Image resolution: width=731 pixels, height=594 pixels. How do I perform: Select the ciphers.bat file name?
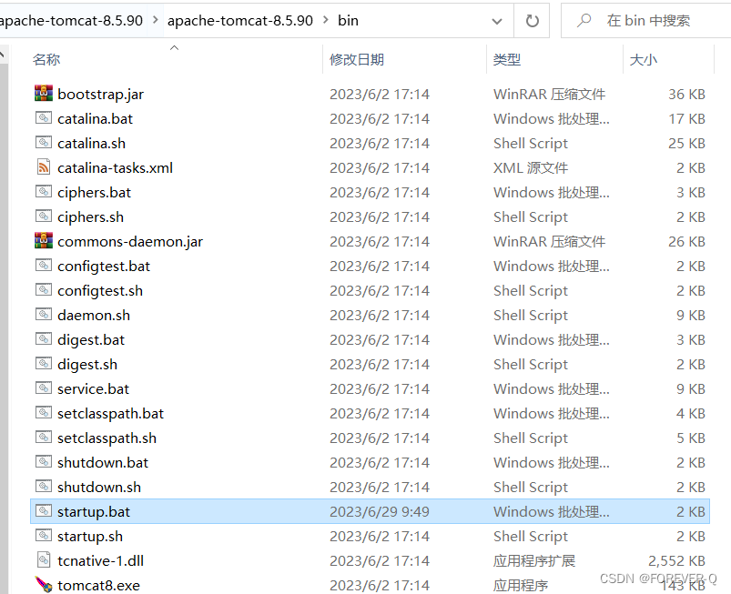[94, 193]
